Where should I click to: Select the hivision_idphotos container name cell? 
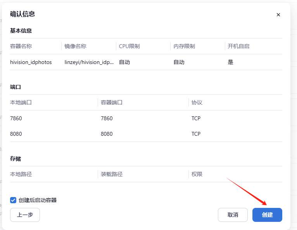[x=31, y=62]
